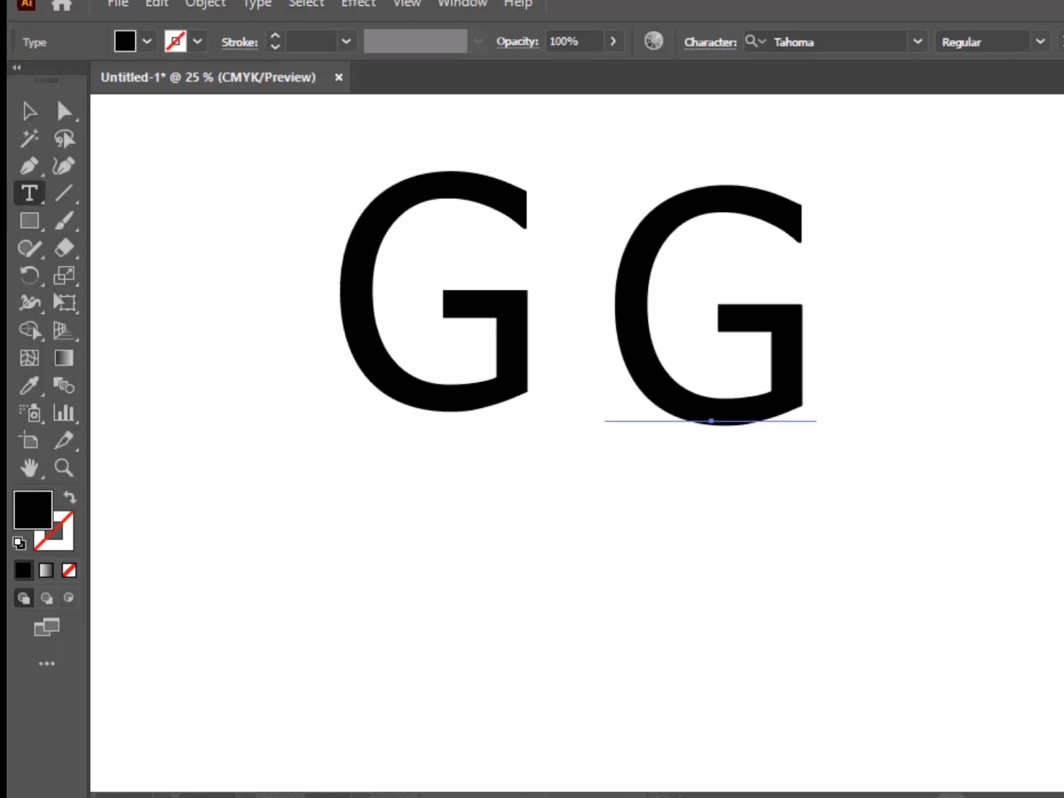1064x798 pixels.
Task: Apply solid Color mode button
Action: coord(24,570)
